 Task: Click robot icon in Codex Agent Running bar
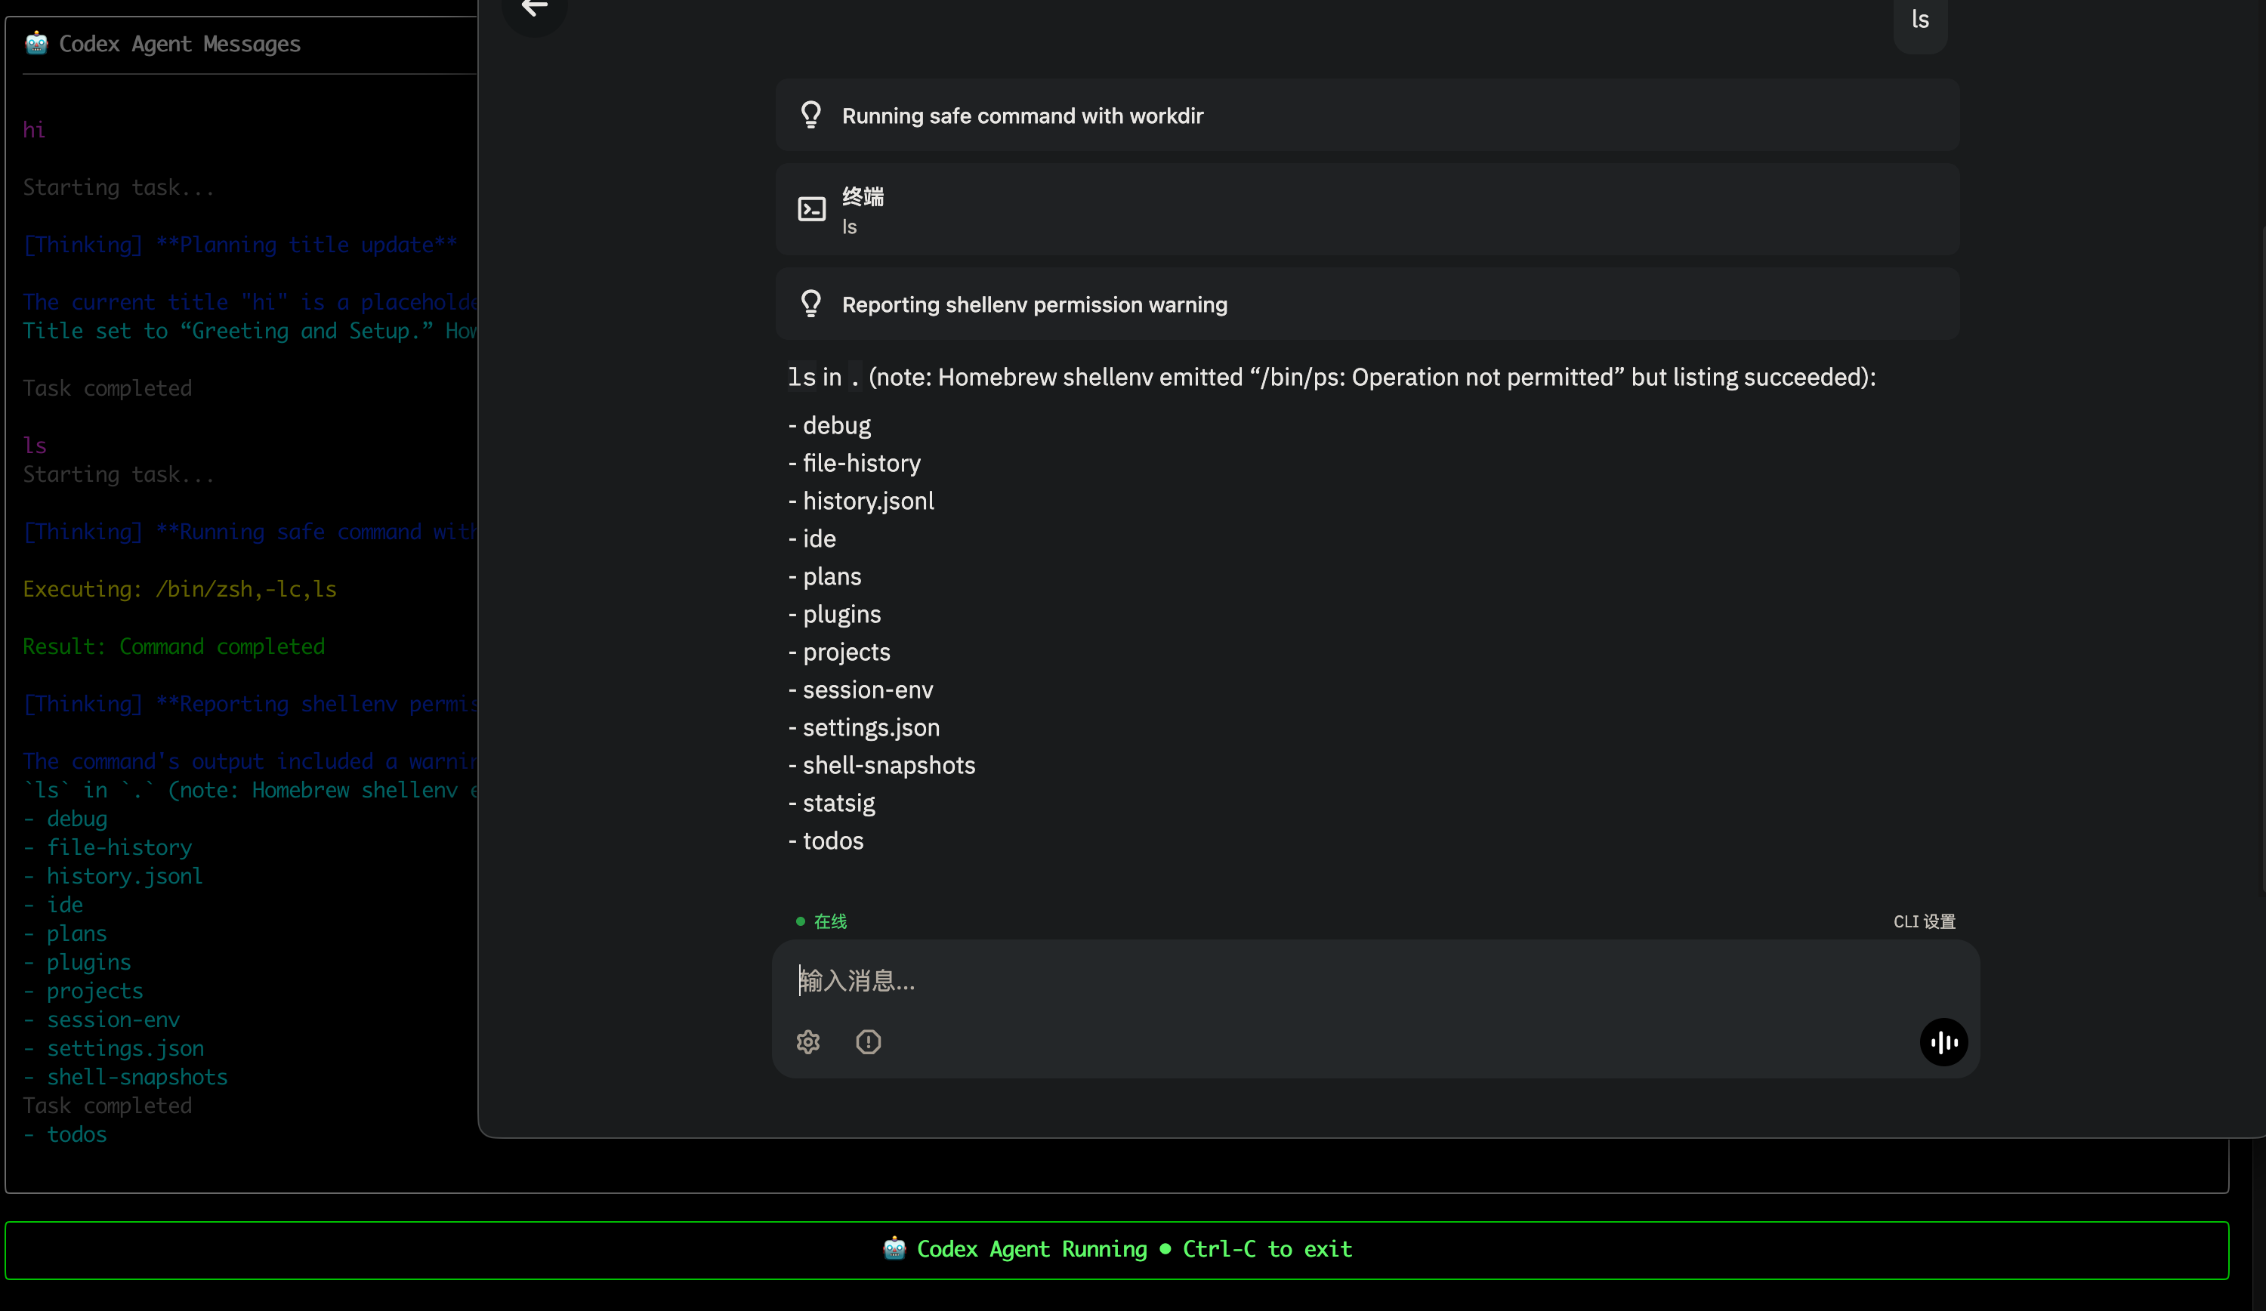(x=894, y=1249)
